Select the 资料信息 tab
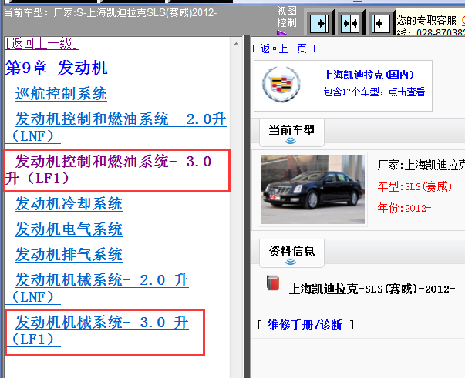 coord(291,253)
